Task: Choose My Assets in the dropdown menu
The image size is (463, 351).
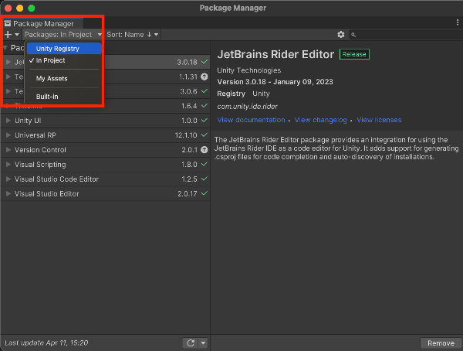Action: [64, 78]
